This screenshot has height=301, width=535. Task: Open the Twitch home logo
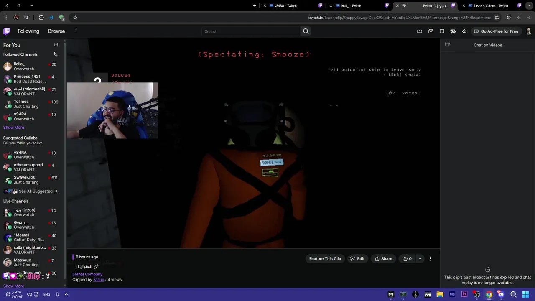pyautogui.click(x=7, y=31)
